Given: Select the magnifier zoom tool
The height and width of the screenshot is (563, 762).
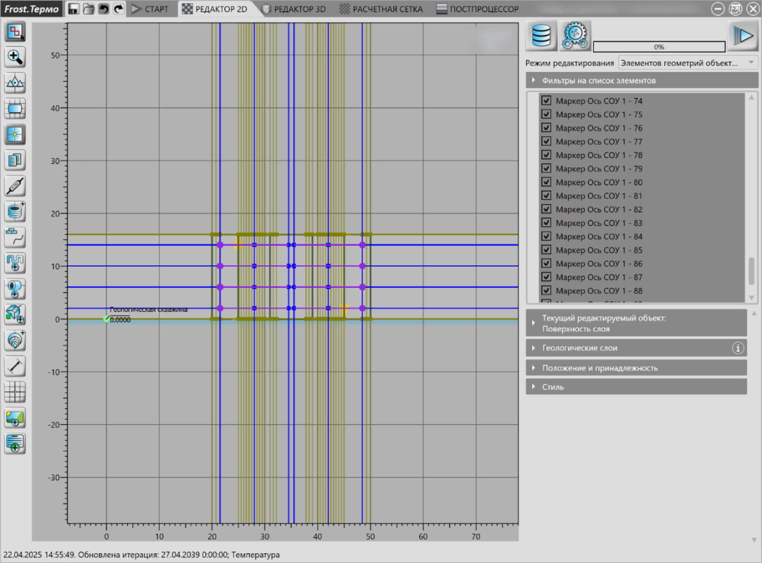Looking at the screenshot, I should coord(15,57).
